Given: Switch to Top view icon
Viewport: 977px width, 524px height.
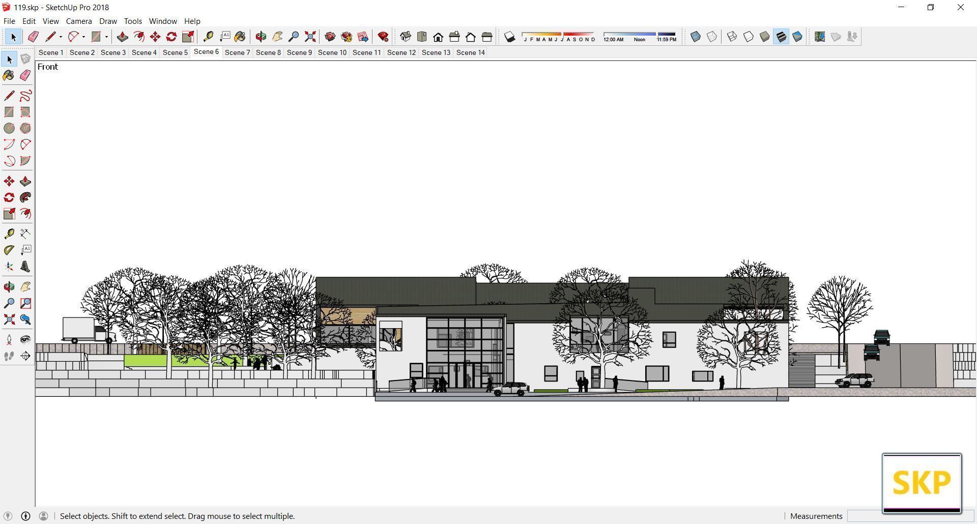Looking at the screenshot, I should tap(421, 37).
